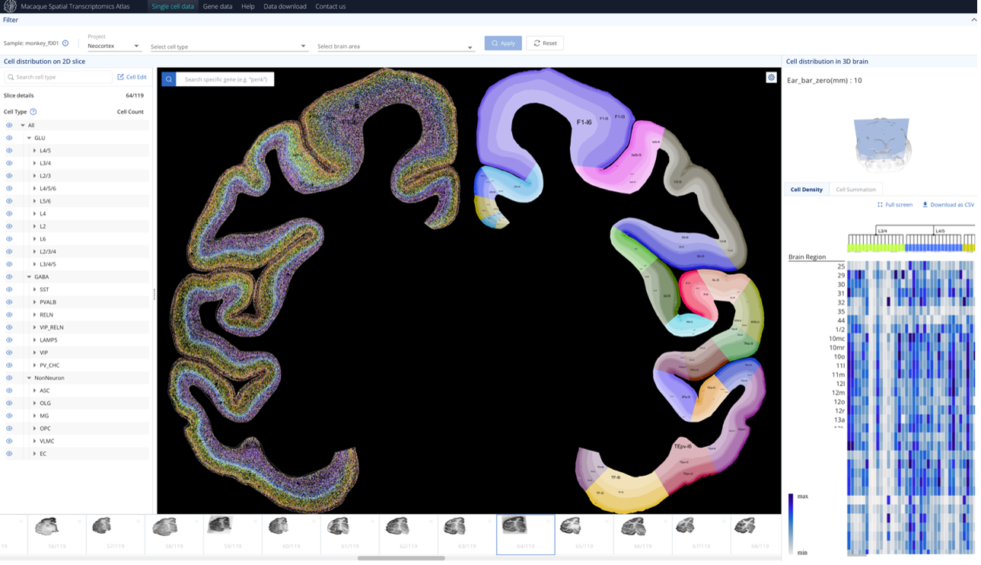Click the Cell Edit pencil icon
Image resolution: width=981 pixels, height=565 pixels.
(120, 77)
